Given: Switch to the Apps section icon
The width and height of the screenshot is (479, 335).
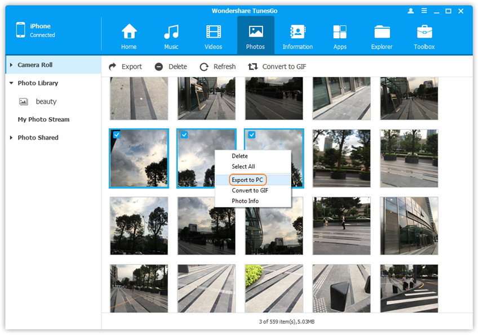Looking at the screenshot, I should [340, 32].
